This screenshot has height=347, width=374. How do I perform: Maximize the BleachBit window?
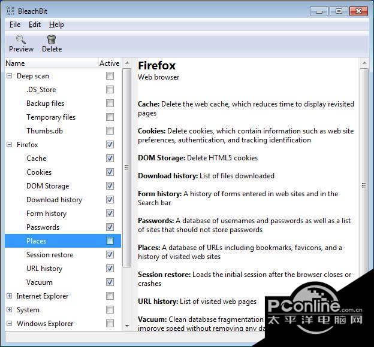(x=339, y=11)
